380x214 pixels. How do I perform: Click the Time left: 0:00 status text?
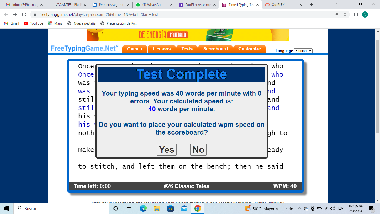92,186
